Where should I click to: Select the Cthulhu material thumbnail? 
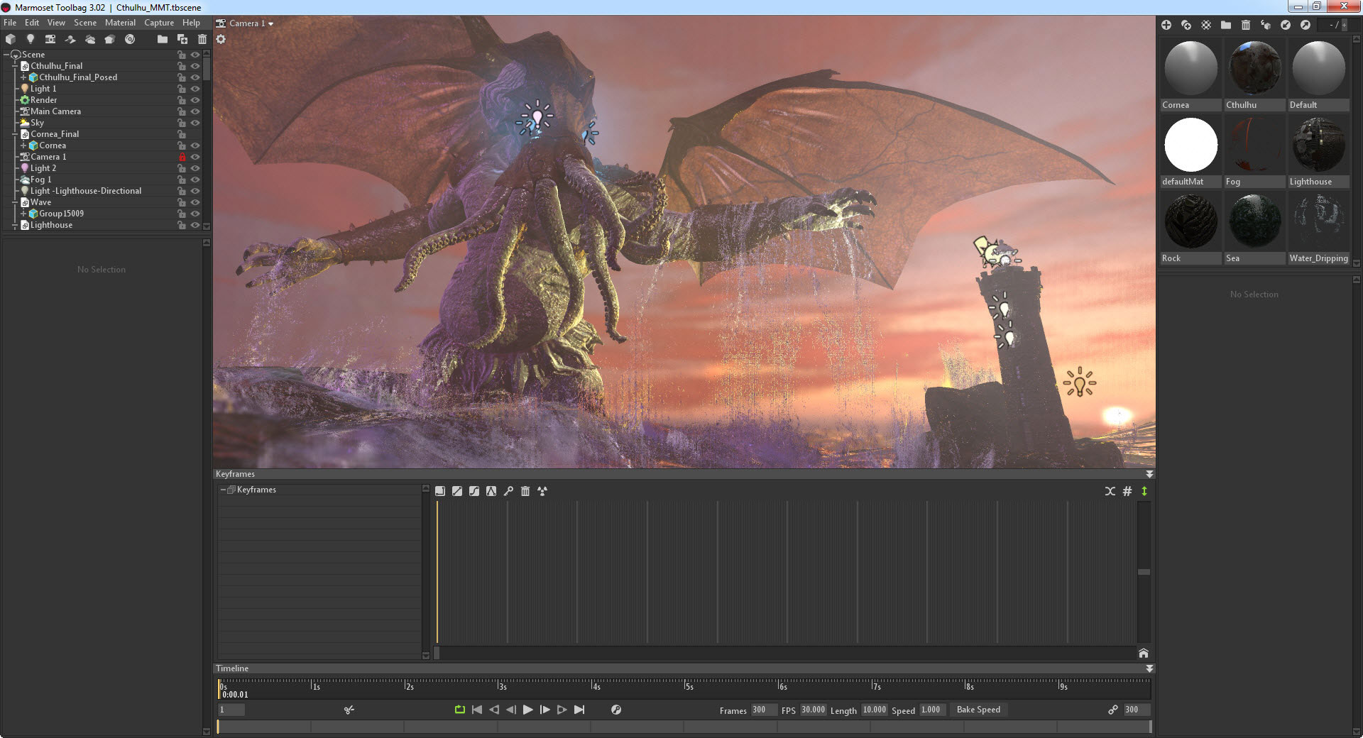[1254, 68]
